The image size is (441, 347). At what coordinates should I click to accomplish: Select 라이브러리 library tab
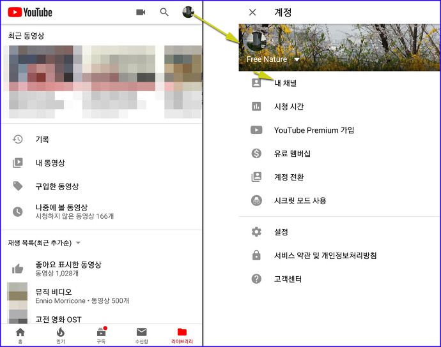(x=182, y=336)
